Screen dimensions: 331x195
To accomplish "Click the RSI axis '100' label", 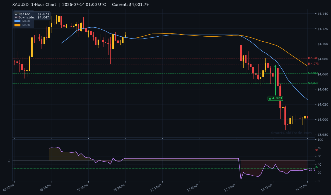I will (x=320, y=140).
